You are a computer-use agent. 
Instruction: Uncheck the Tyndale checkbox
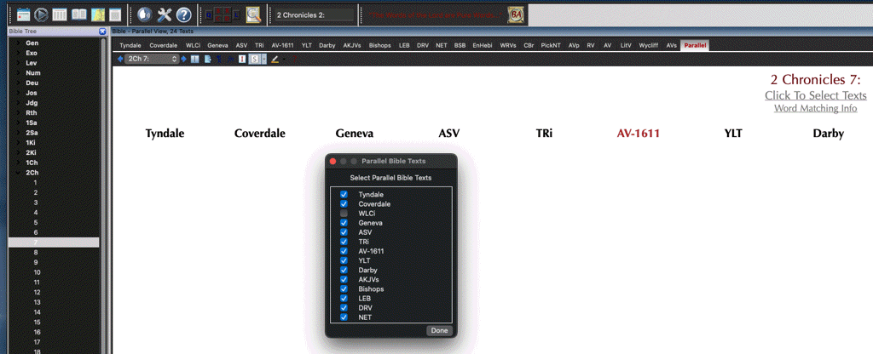point(344,195)
